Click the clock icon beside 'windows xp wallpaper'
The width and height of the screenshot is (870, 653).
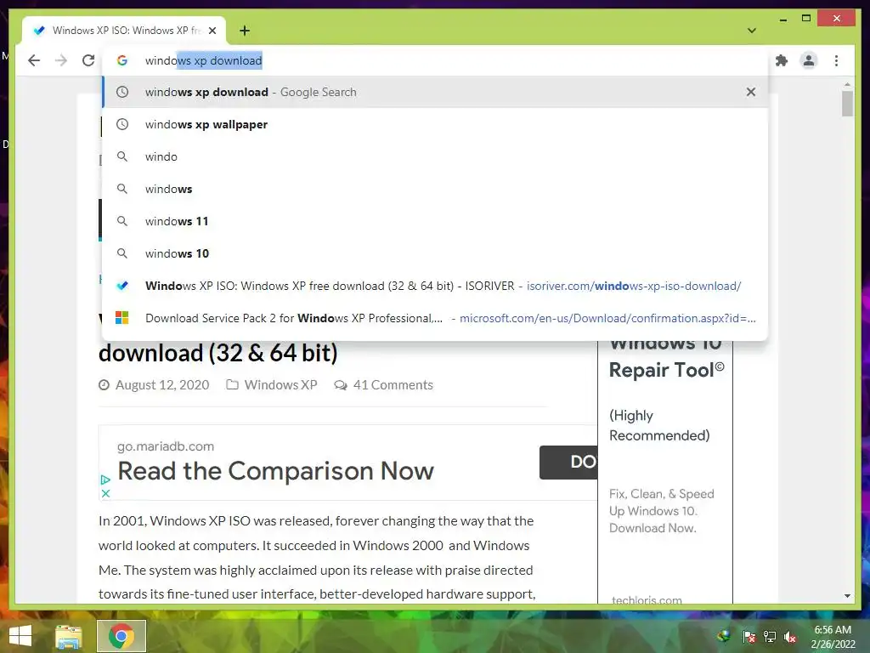point(122,124)
